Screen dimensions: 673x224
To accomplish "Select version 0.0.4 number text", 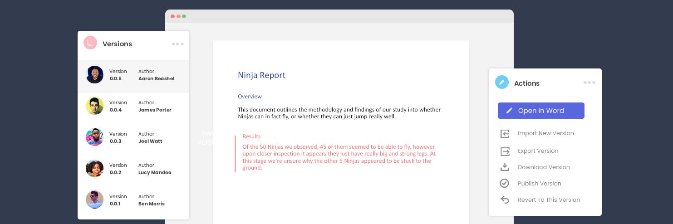I will tap(116, 110).
